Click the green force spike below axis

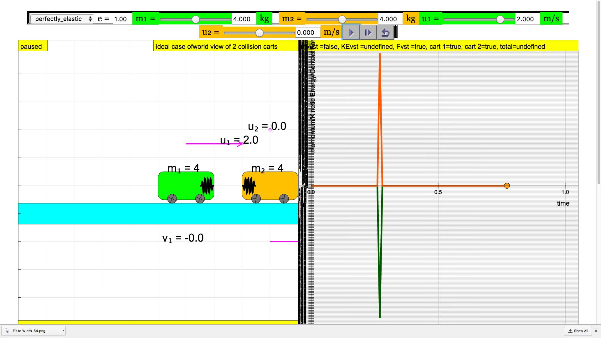pyautogui.click(x=380, y=252)
